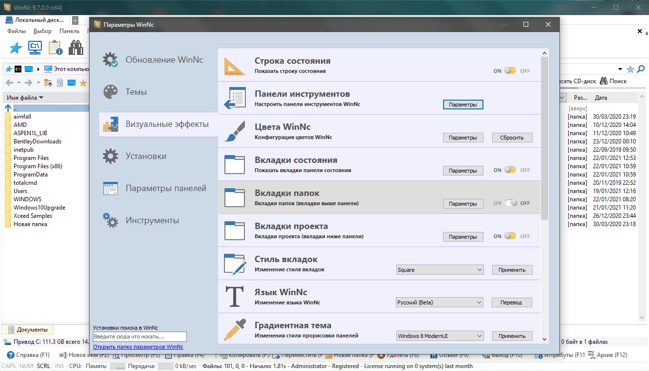Click Параметры button for Цвета WinNc
Viewport: 649px width, 371px height.
pyautogui.click(x=463, y=138)
